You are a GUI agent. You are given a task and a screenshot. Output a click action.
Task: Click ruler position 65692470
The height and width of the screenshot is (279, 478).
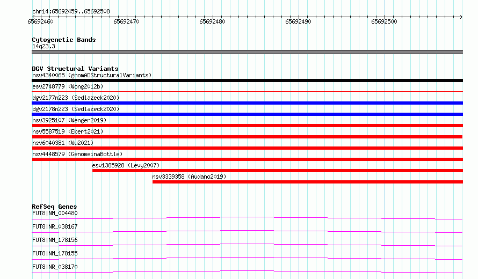coord(127,21)
